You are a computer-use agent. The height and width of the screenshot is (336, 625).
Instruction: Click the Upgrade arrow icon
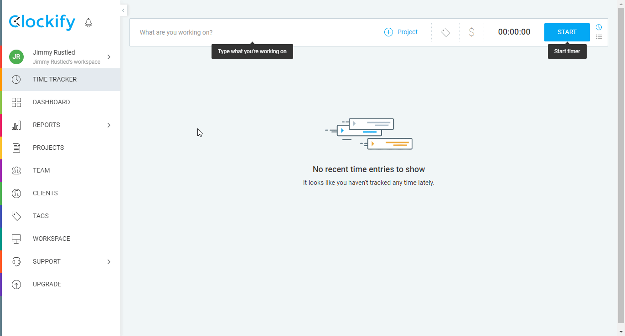(x=16, y=285)
